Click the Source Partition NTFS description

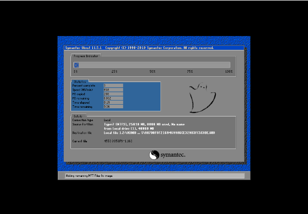[x=144, y=124]
